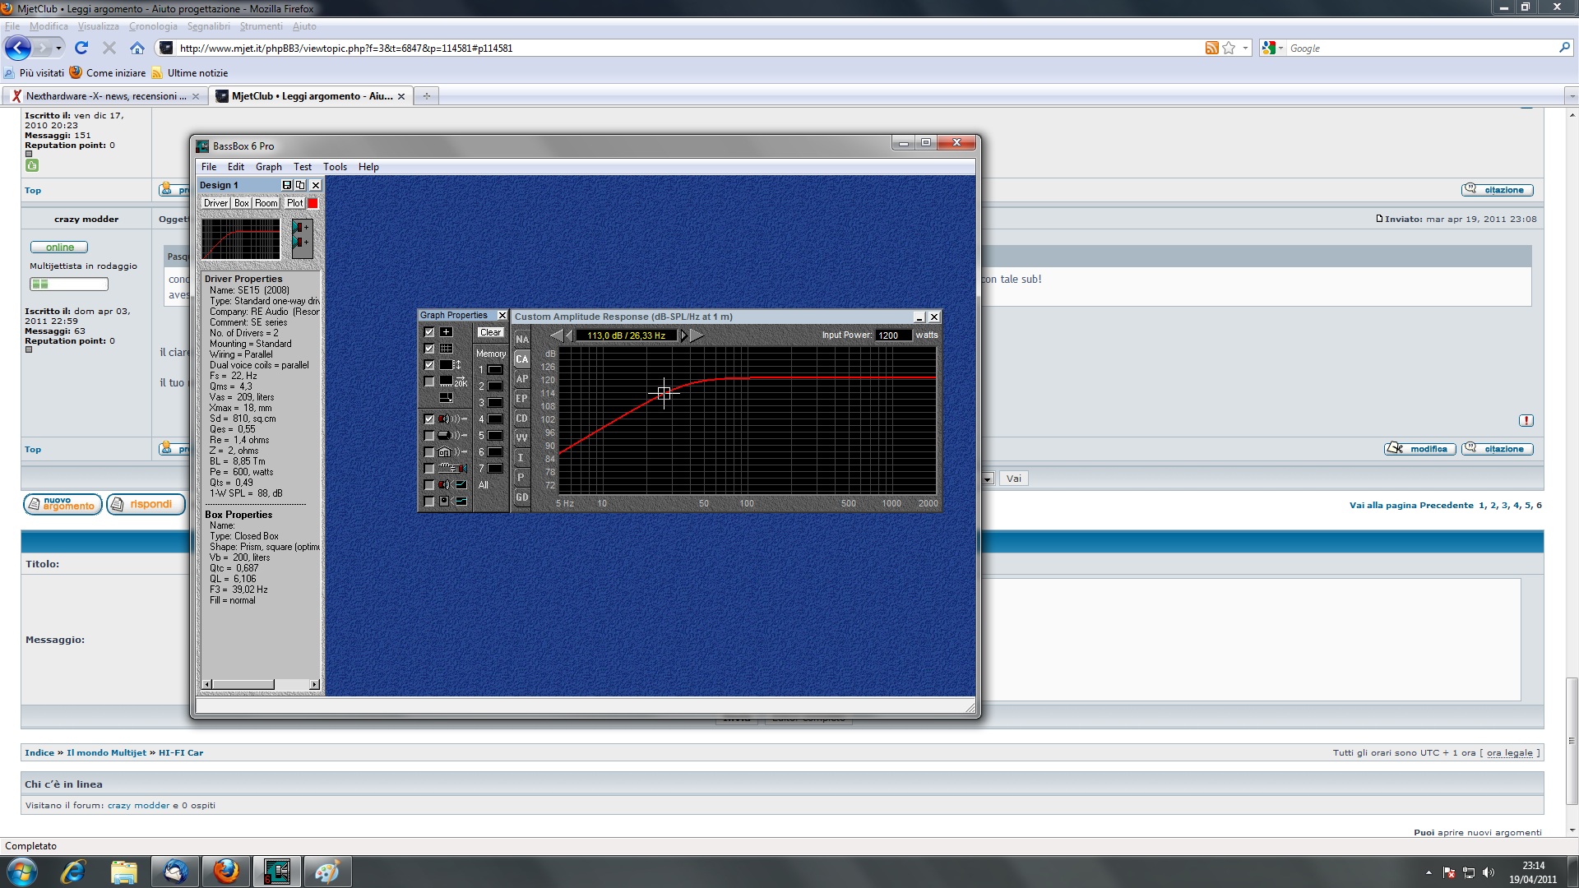Viewport: 1579px width, 888px height.
Task: Step the cursor to the far right
Action: point(696,335)
